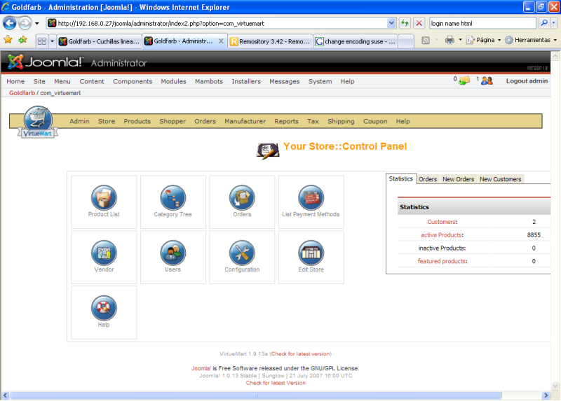Refresh the page with refresh icon
Viewport: 561px width, 401px height.
tap(405, 23)
